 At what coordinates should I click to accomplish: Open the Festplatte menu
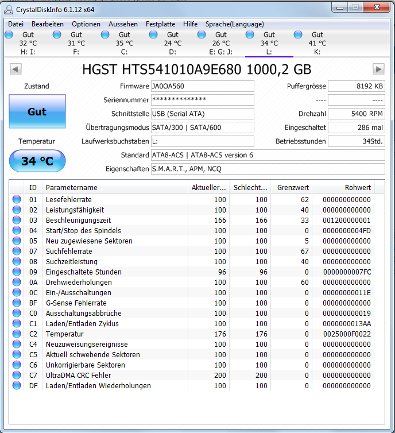coord(160,24)
